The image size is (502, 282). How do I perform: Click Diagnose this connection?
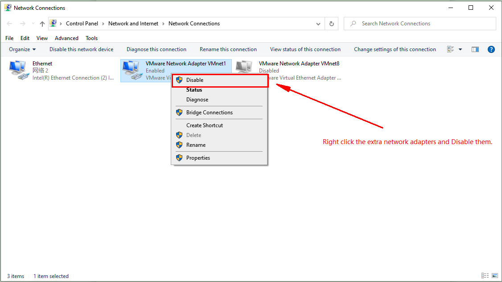[156, 49]
